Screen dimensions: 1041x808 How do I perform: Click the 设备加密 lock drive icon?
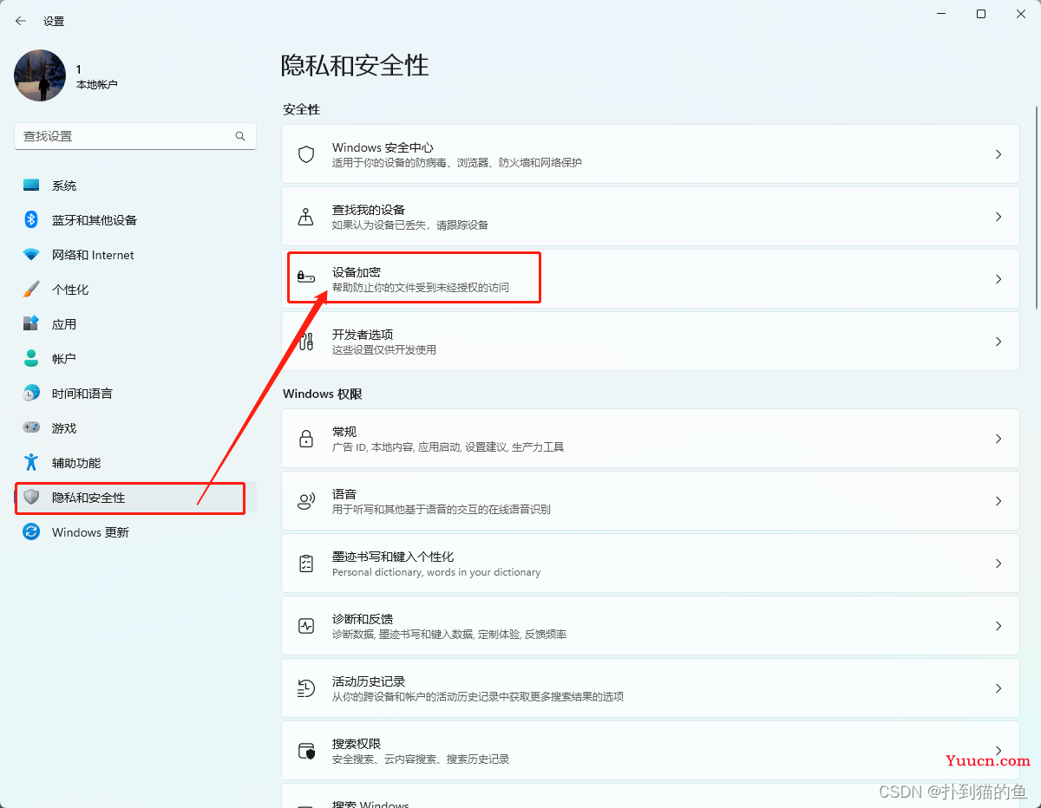click(x=306, y=277)
